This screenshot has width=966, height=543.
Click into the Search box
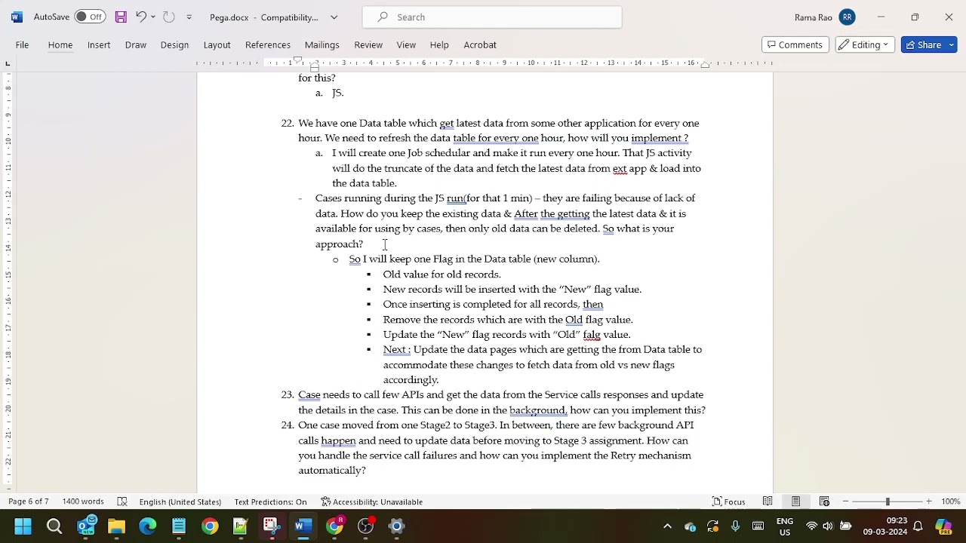tap(492, 17)
